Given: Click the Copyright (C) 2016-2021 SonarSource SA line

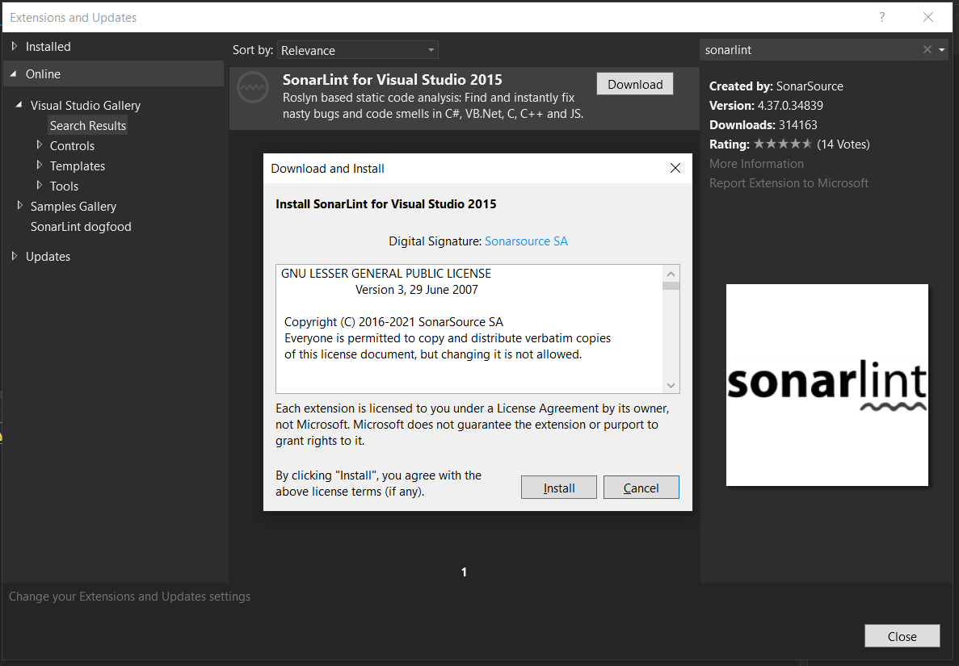Looking at the screenshot, I should (x=394, y=322).
